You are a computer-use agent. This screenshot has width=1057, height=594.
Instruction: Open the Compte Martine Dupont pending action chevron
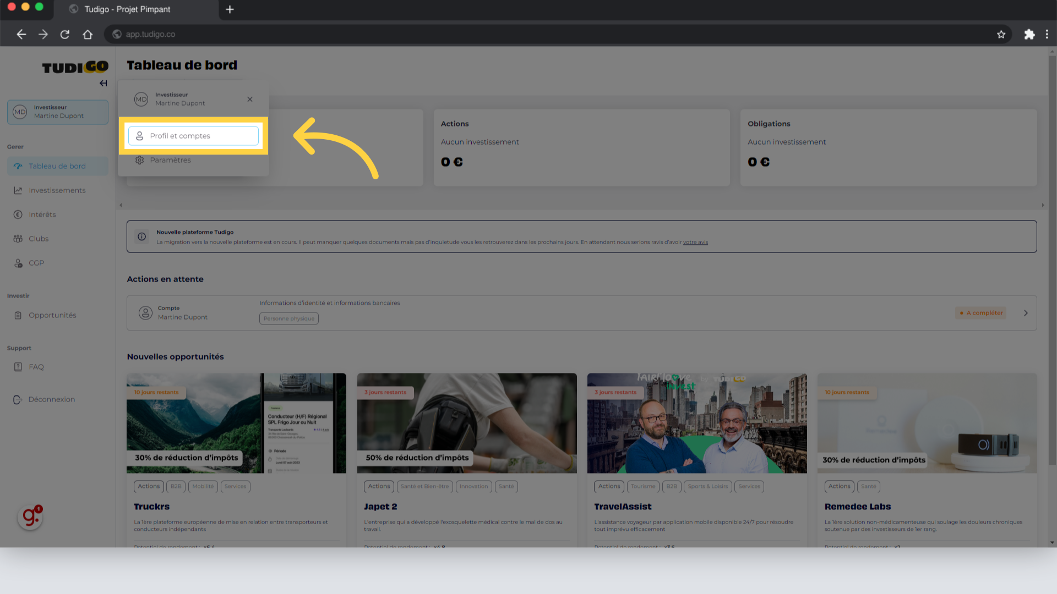tap(1026, 313)
